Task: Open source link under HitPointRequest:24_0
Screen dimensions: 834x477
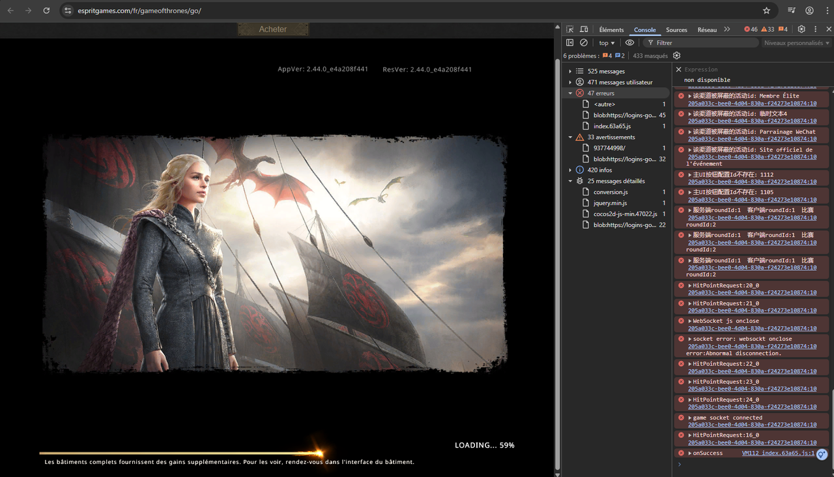Action: pyautogui.click(x=752, y=407)
